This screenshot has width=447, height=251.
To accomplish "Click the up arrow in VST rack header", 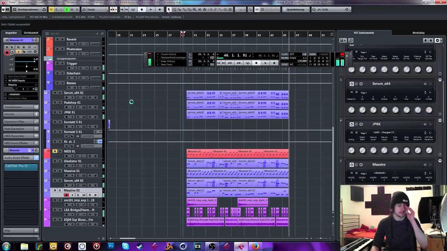I will 425,40.
